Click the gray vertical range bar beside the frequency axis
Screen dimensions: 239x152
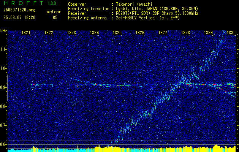[7, 88]
